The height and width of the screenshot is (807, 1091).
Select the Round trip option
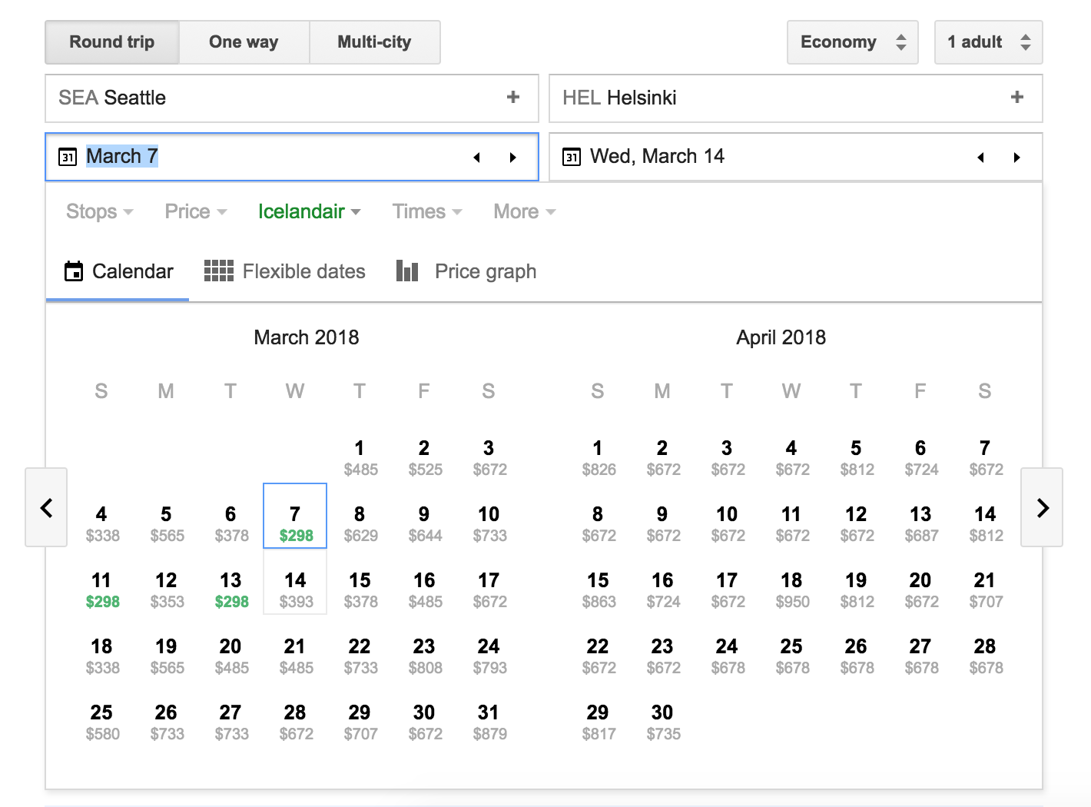(x=112, y=42)
